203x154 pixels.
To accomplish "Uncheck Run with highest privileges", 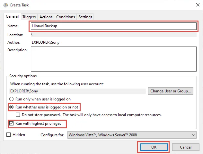I will click(x=12, y=123).
